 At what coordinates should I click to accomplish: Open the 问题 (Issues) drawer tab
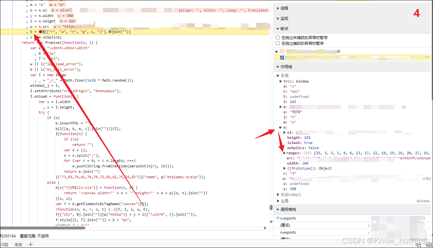coord(4,244)
